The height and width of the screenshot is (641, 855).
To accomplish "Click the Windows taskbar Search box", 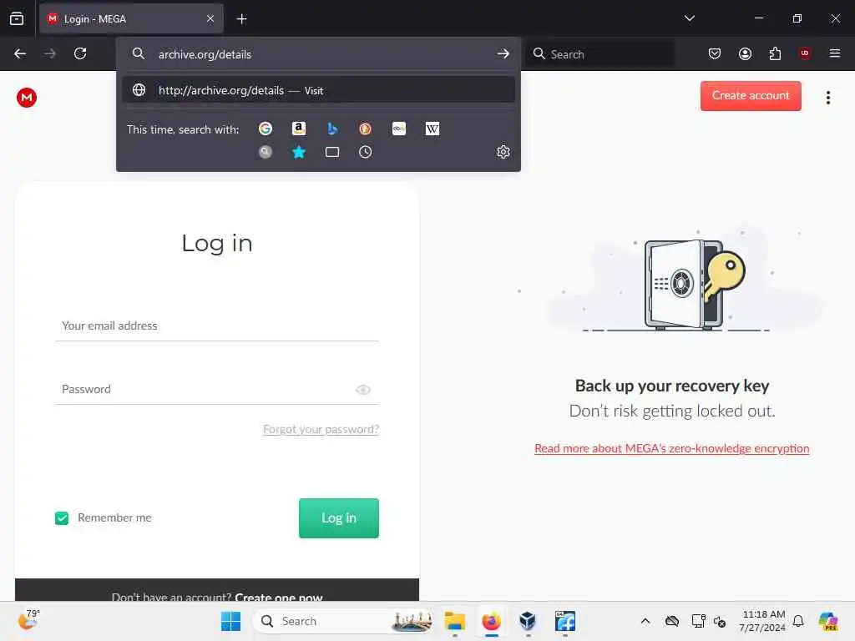I will pos(345,621).
